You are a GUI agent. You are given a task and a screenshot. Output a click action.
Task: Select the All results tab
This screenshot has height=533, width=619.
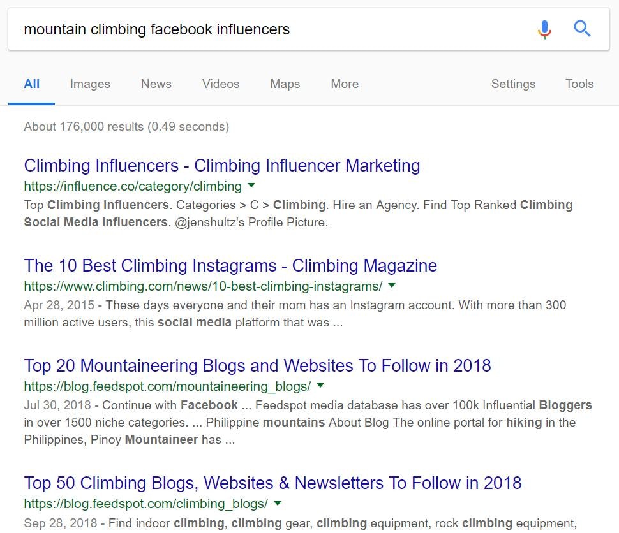coord(32,84)
